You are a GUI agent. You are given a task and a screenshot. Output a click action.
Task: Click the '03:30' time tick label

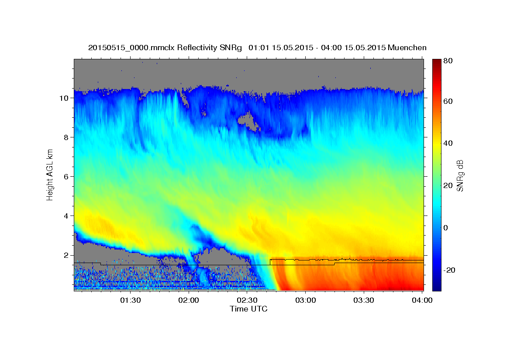pyautogui.click(x=364, y=300)
